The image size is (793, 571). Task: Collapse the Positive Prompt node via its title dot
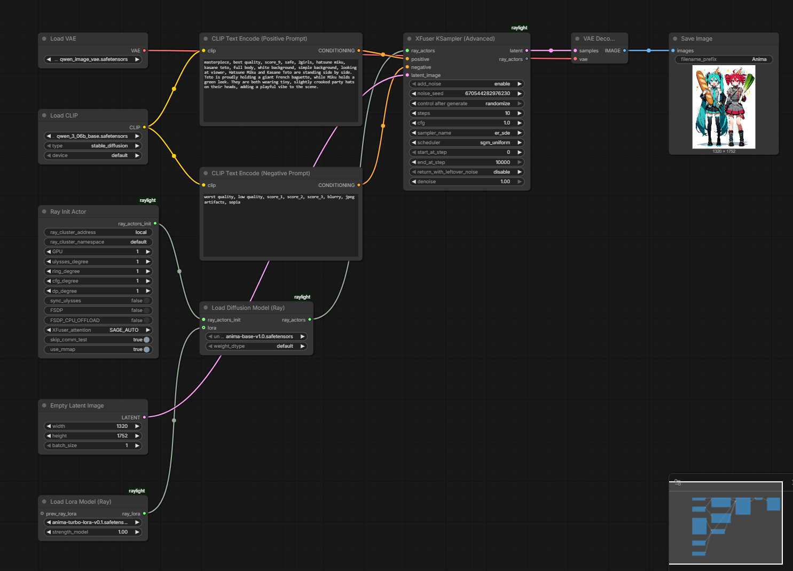(206, 38)
